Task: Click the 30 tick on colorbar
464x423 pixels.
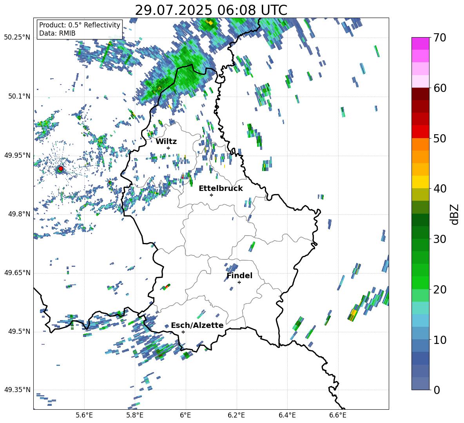Action: tap(440, 239)
